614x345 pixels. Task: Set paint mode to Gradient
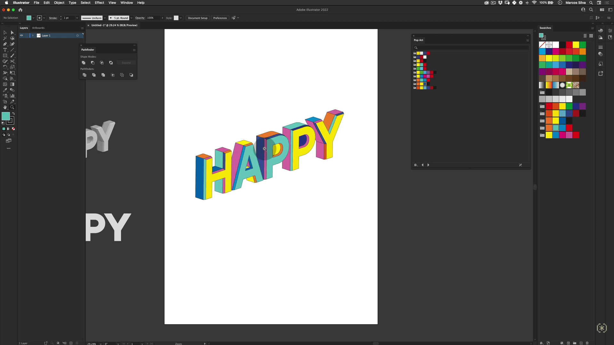9,129
